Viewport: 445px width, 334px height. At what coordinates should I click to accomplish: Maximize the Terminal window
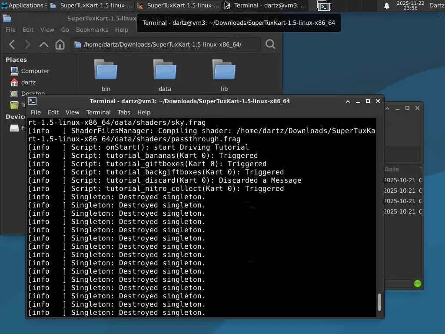tap(368, 101)
